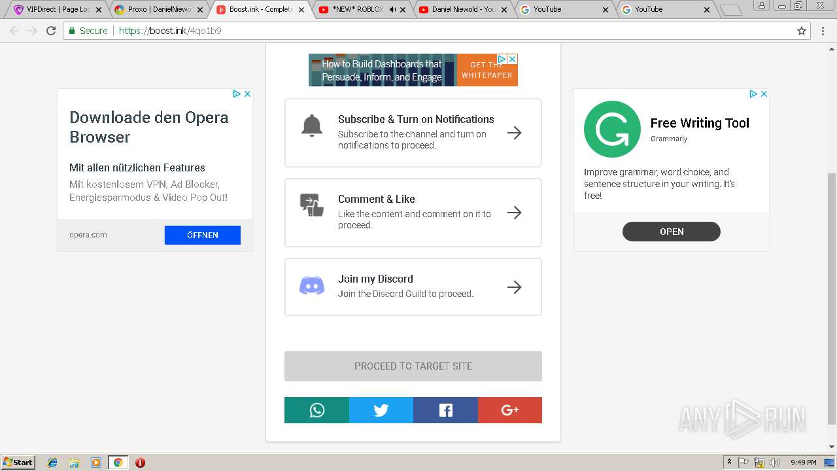Click the Chrome user profile icon
Image resolution: width=837 pixels, height=471 pixels.
coord(762,5)
